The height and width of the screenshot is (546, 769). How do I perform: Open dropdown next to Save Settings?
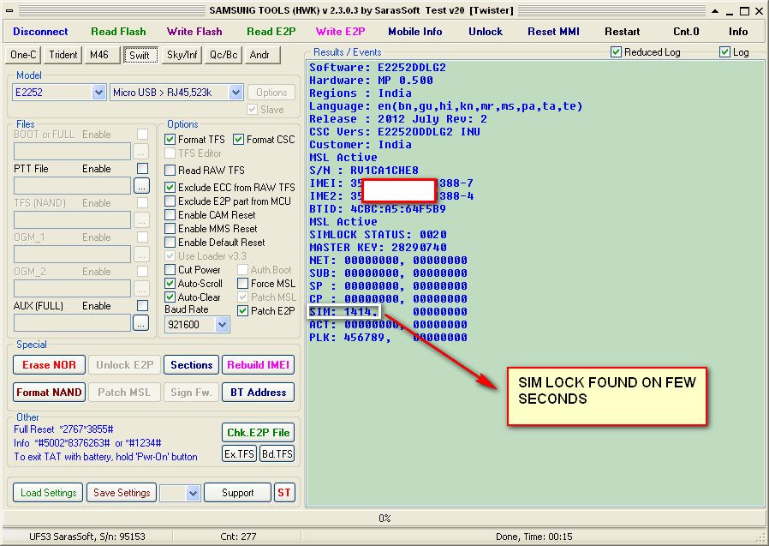(x=193, y=493)
